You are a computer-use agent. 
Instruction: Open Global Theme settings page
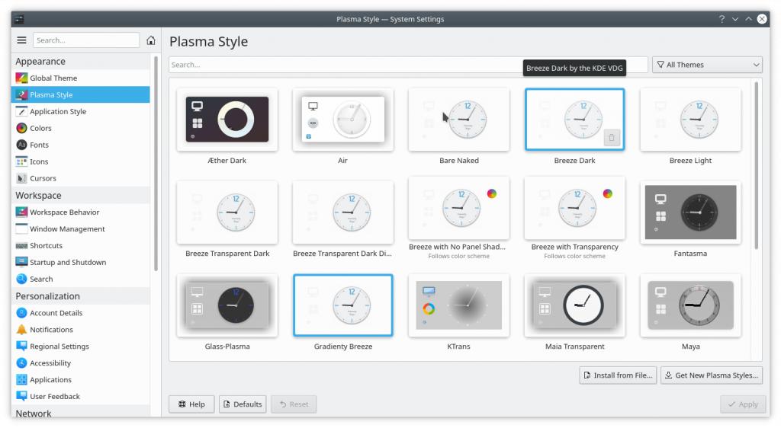pyautogui.click(x=53, y=78)
